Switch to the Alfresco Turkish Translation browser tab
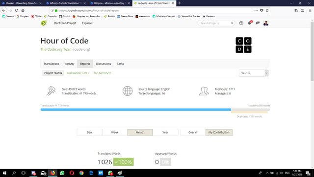Image resolution: width=314 pixels, height=177 pixels. pyautogui.click(x=66, y=3)
